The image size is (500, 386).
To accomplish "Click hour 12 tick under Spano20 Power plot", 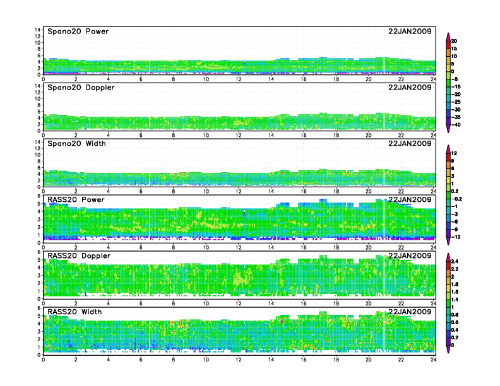I will pyautogui.click(x=239, y=79).
